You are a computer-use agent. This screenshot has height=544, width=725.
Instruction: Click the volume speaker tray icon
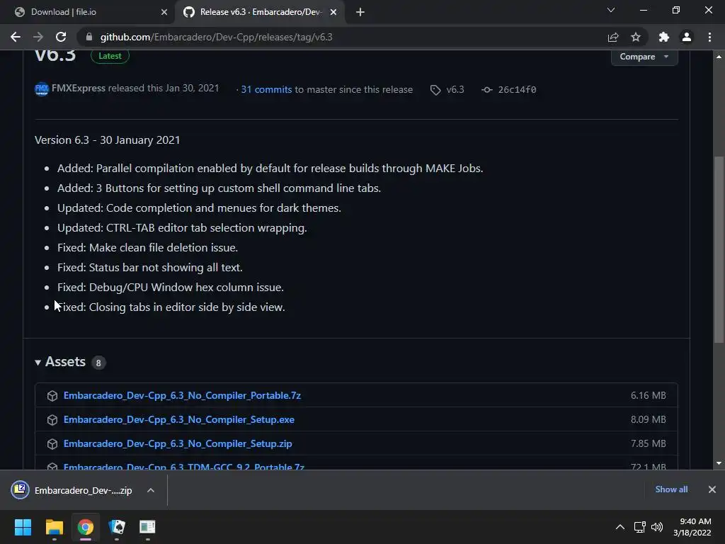[657, 527]
